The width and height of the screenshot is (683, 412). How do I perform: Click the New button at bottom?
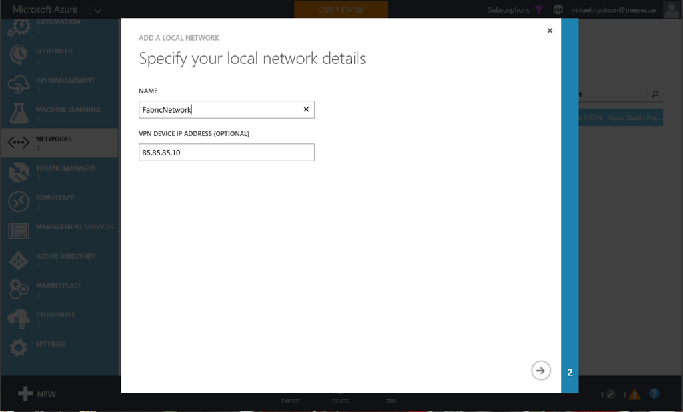[37, 394]
